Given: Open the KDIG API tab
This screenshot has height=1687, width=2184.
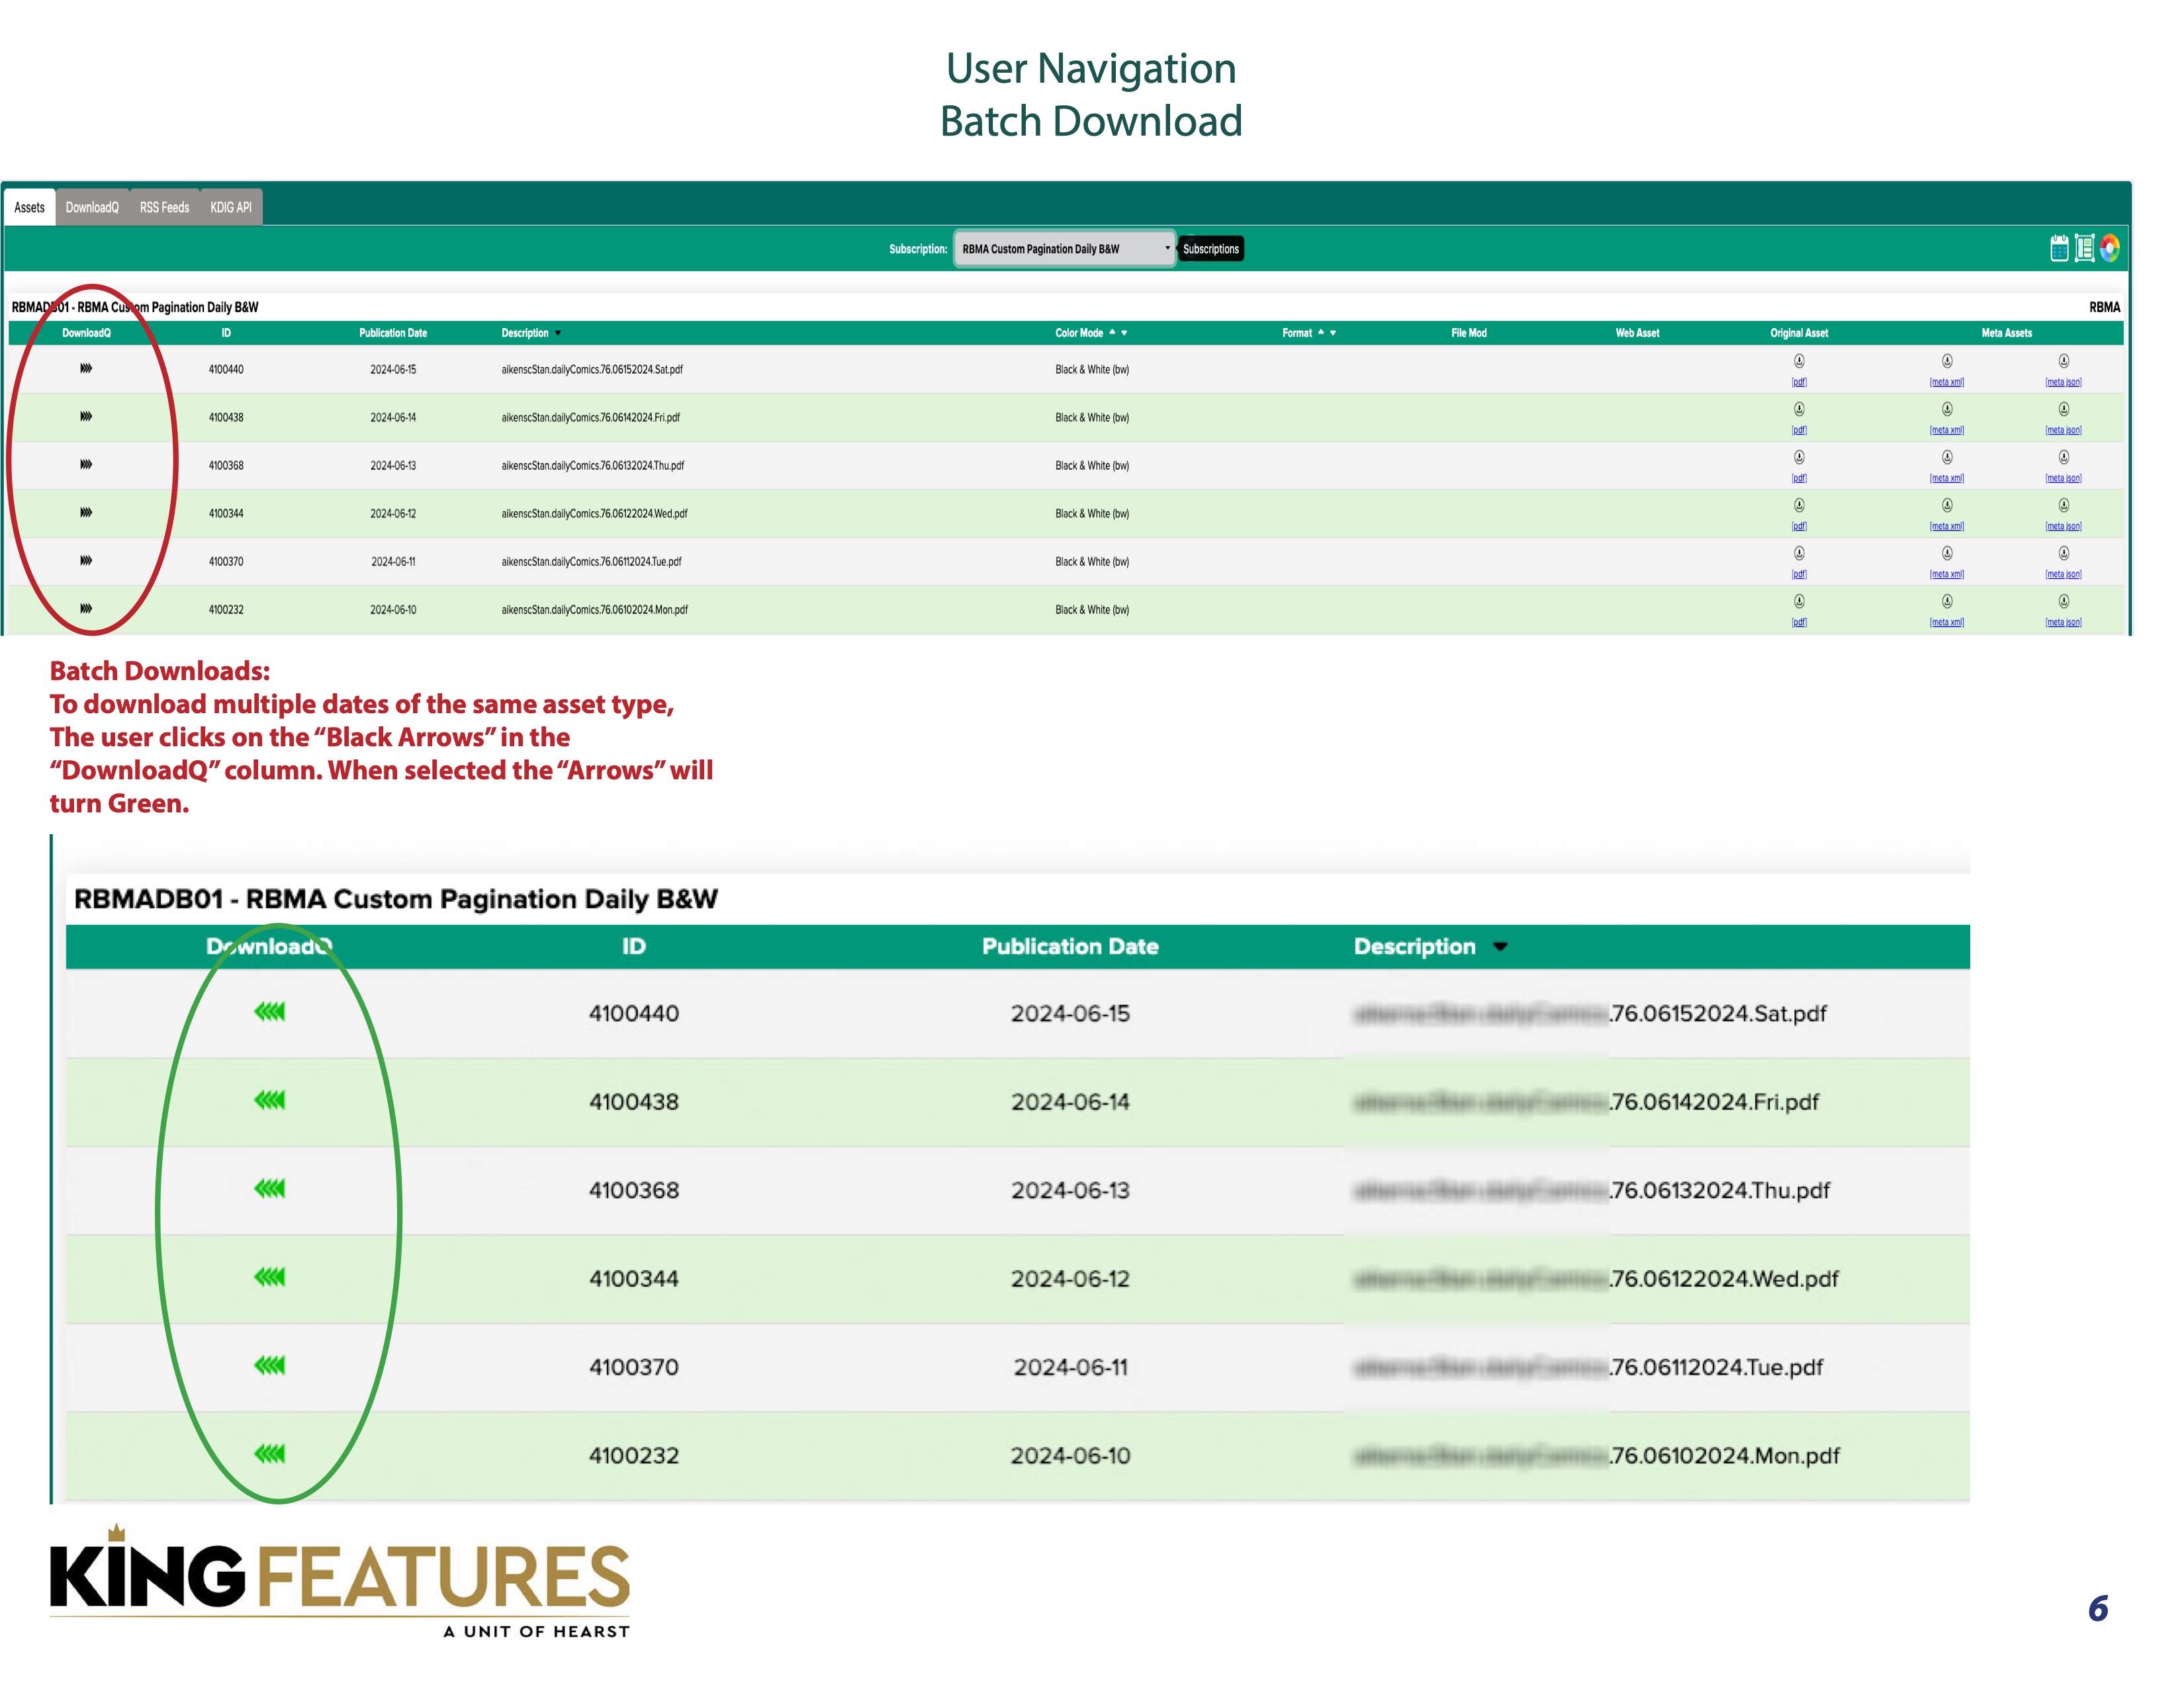Looking at the screenshot, I should (230, 207).
